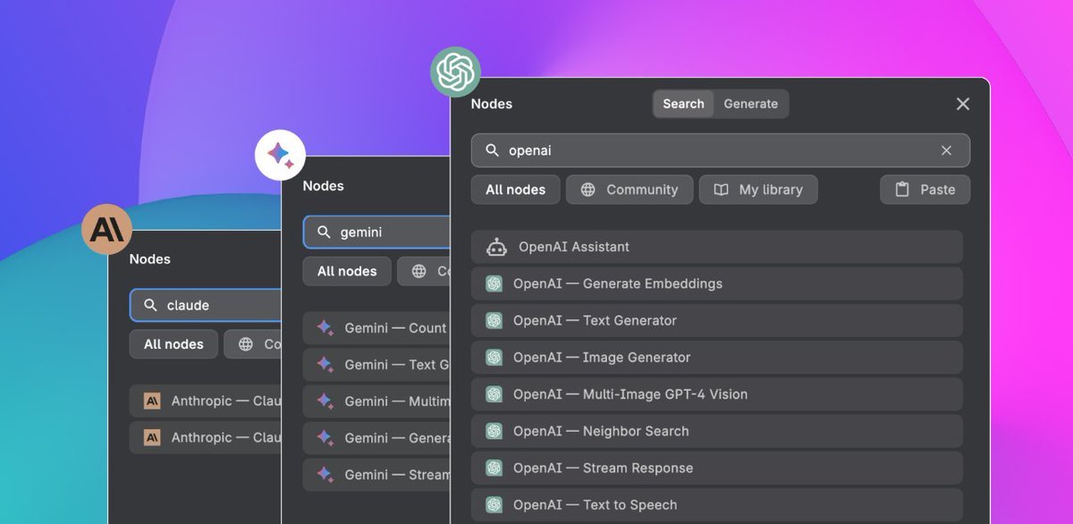The width and height of the screenshot is (1073, 524).
Task: Choose "OpenAI — Text Generator" node
Action: (717, 320)
